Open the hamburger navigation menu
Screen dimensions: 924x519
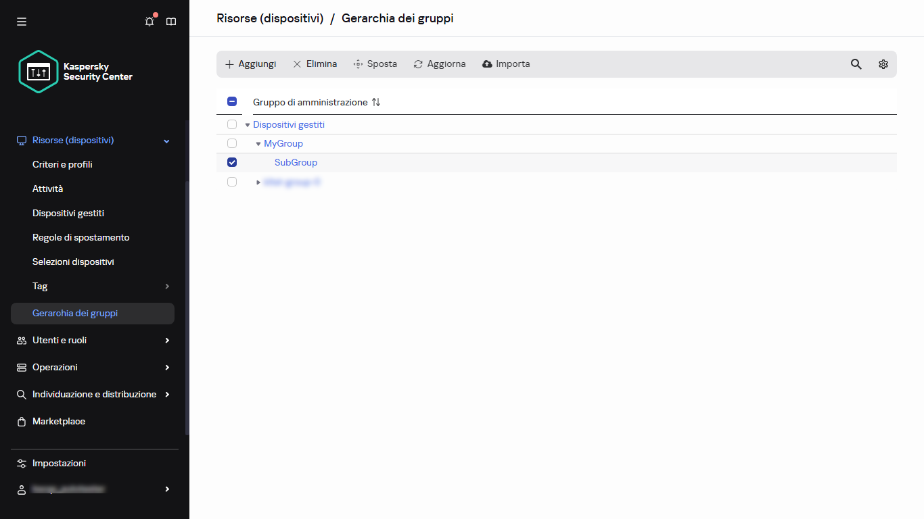[21, 21]
